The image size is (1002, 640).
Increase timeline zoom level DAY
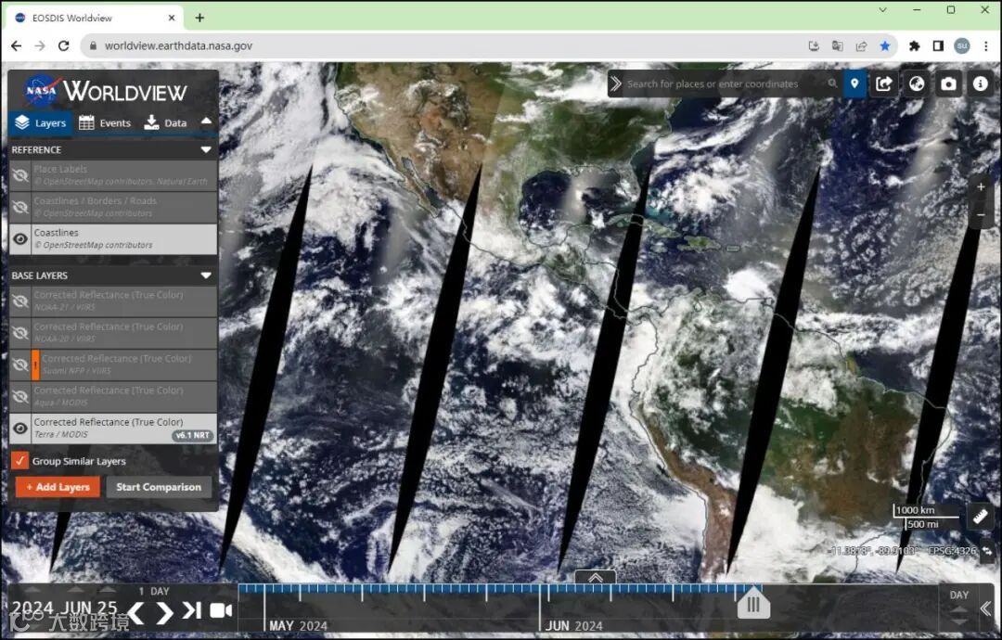coord(959,609)
